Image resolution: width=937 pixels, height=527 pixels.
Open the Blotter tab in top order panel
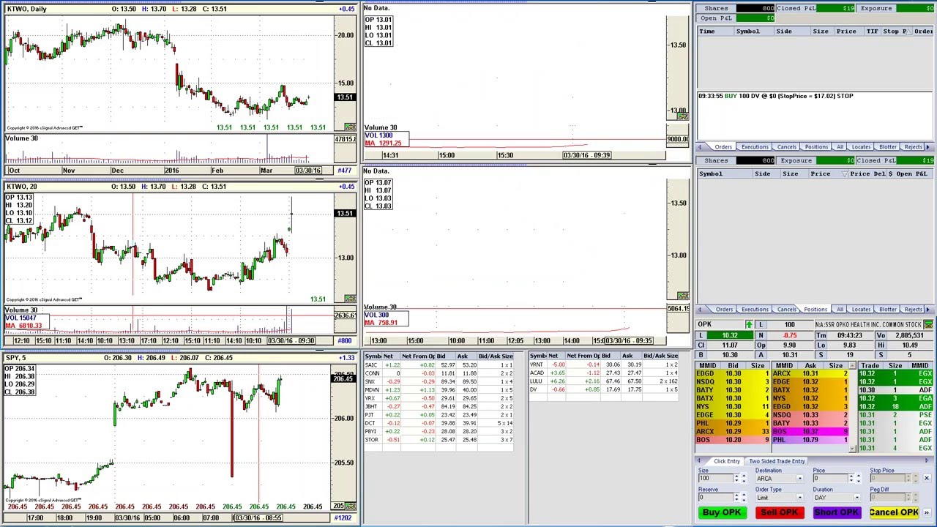coord(888,147)
